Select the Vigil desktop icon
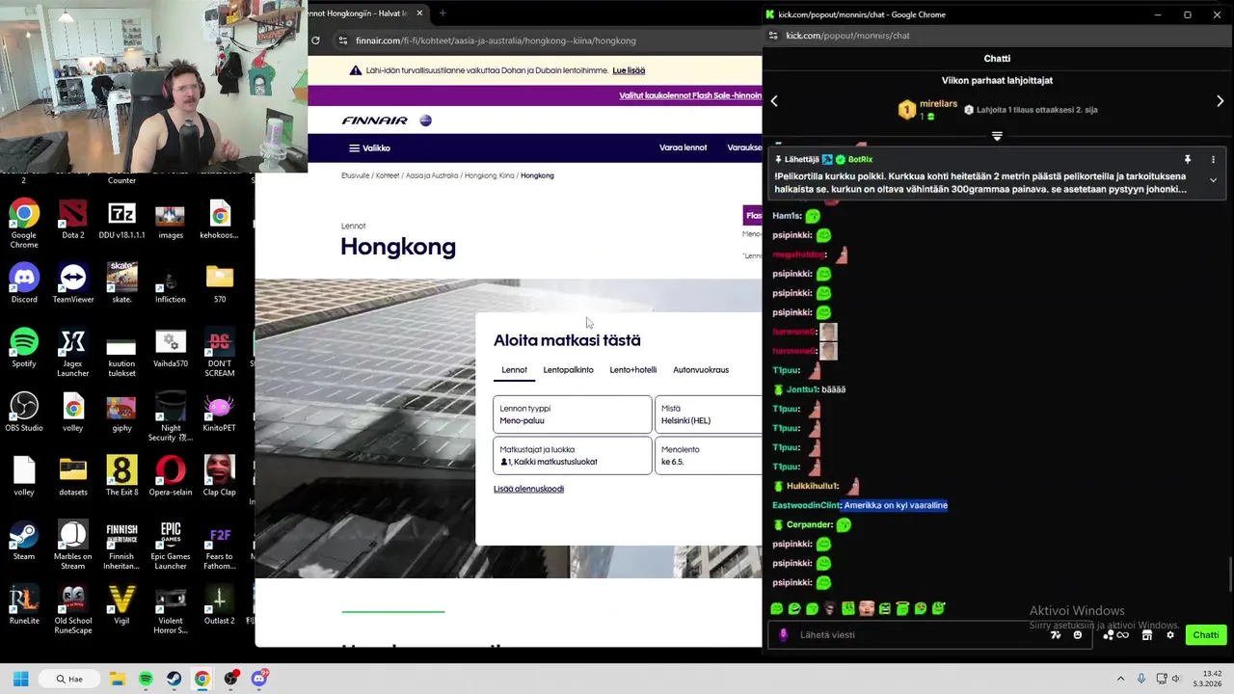The width and height of the screenshot is (1234, 694). (121, 605)
